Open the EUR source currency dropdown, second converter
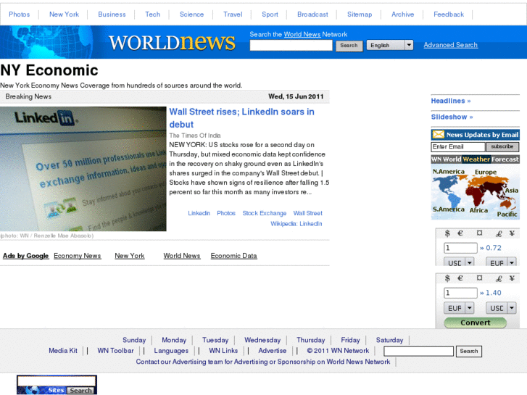 click(x=459, y=307)
